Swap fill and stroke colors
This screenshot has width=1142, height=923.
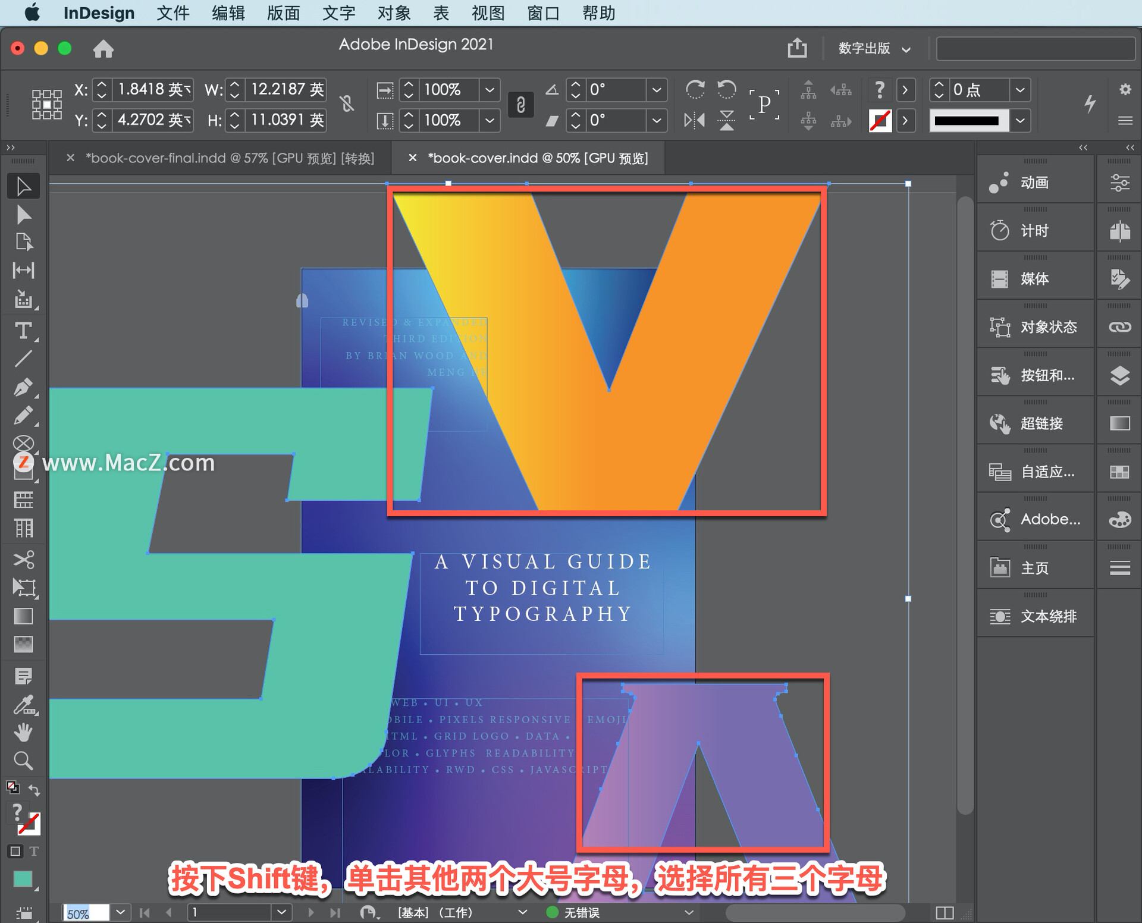pyautogui.click(x=34, y=791)
